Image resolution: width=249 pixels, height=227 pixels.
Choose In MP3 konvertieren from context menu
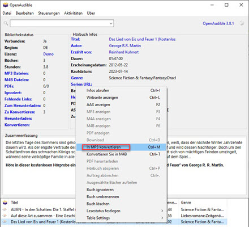click(121, 147)
